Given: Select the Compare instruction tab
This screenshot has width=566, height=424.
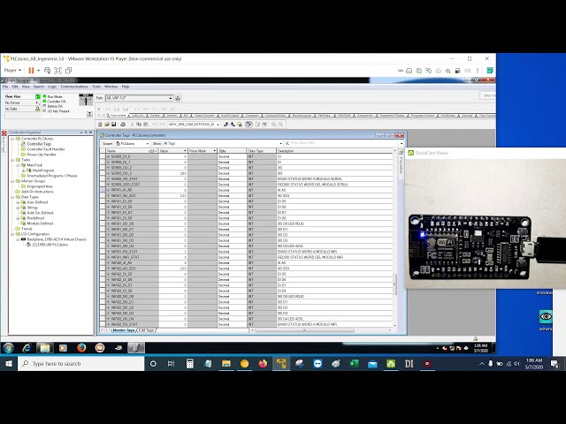Looking at the screenshot, I should (252, 116).
